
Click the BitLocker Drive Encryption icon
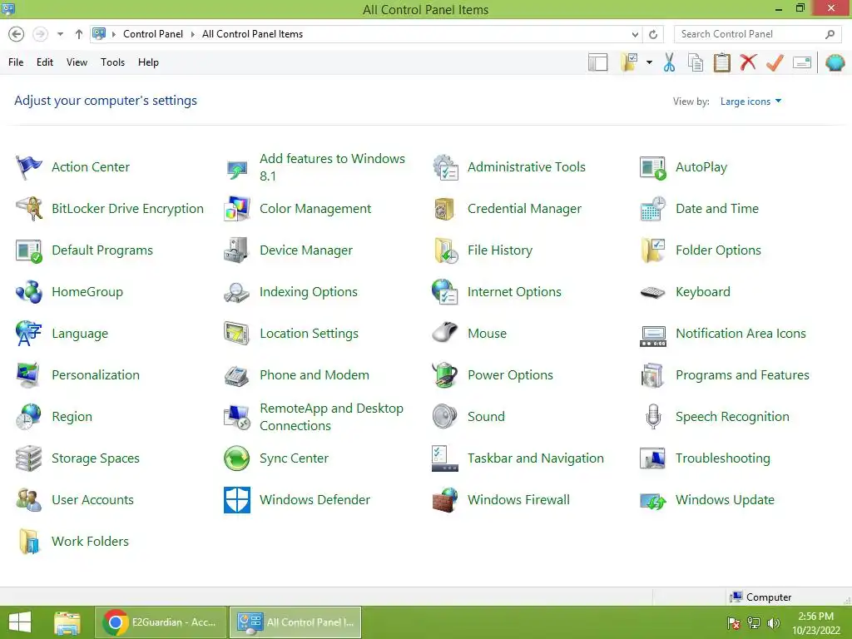pos(29,209)
